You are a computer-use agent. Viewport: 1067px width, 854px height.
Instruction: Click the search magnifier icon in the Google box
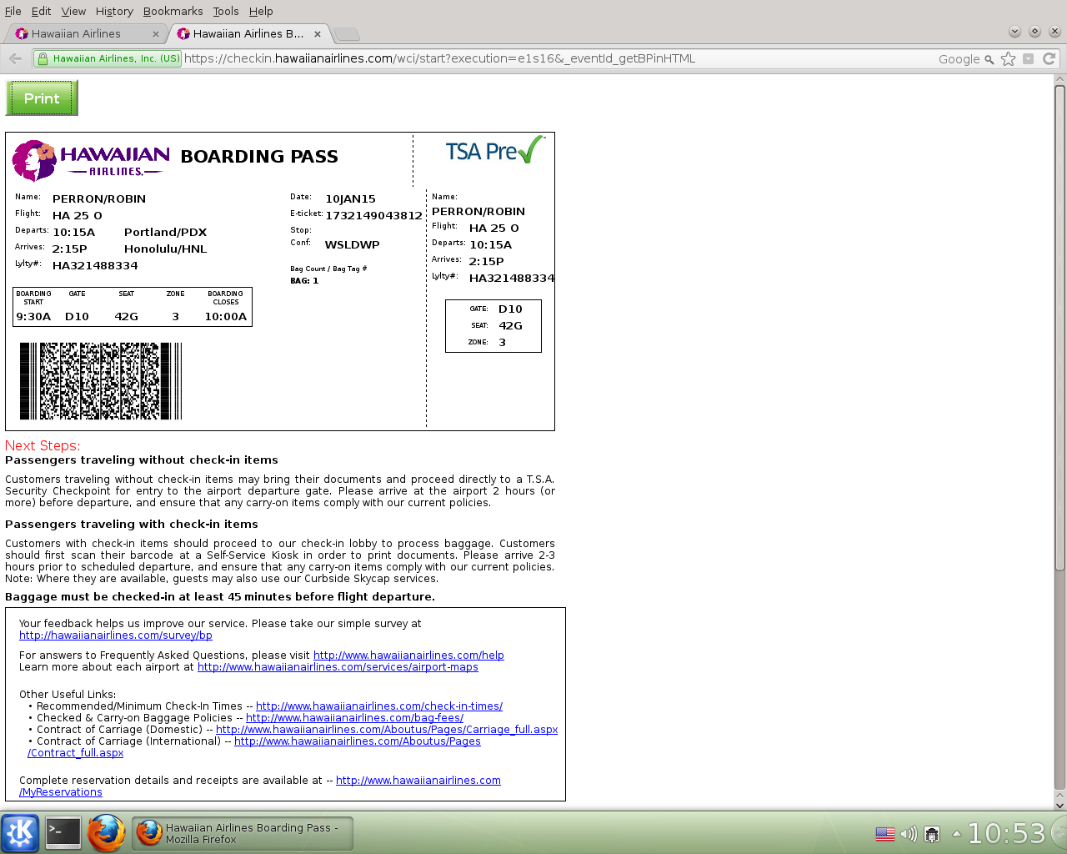[989, 59]
